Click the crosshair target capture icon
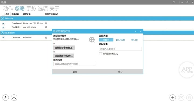The height and width of the screenshot is (103, 194). coord(92,40)
